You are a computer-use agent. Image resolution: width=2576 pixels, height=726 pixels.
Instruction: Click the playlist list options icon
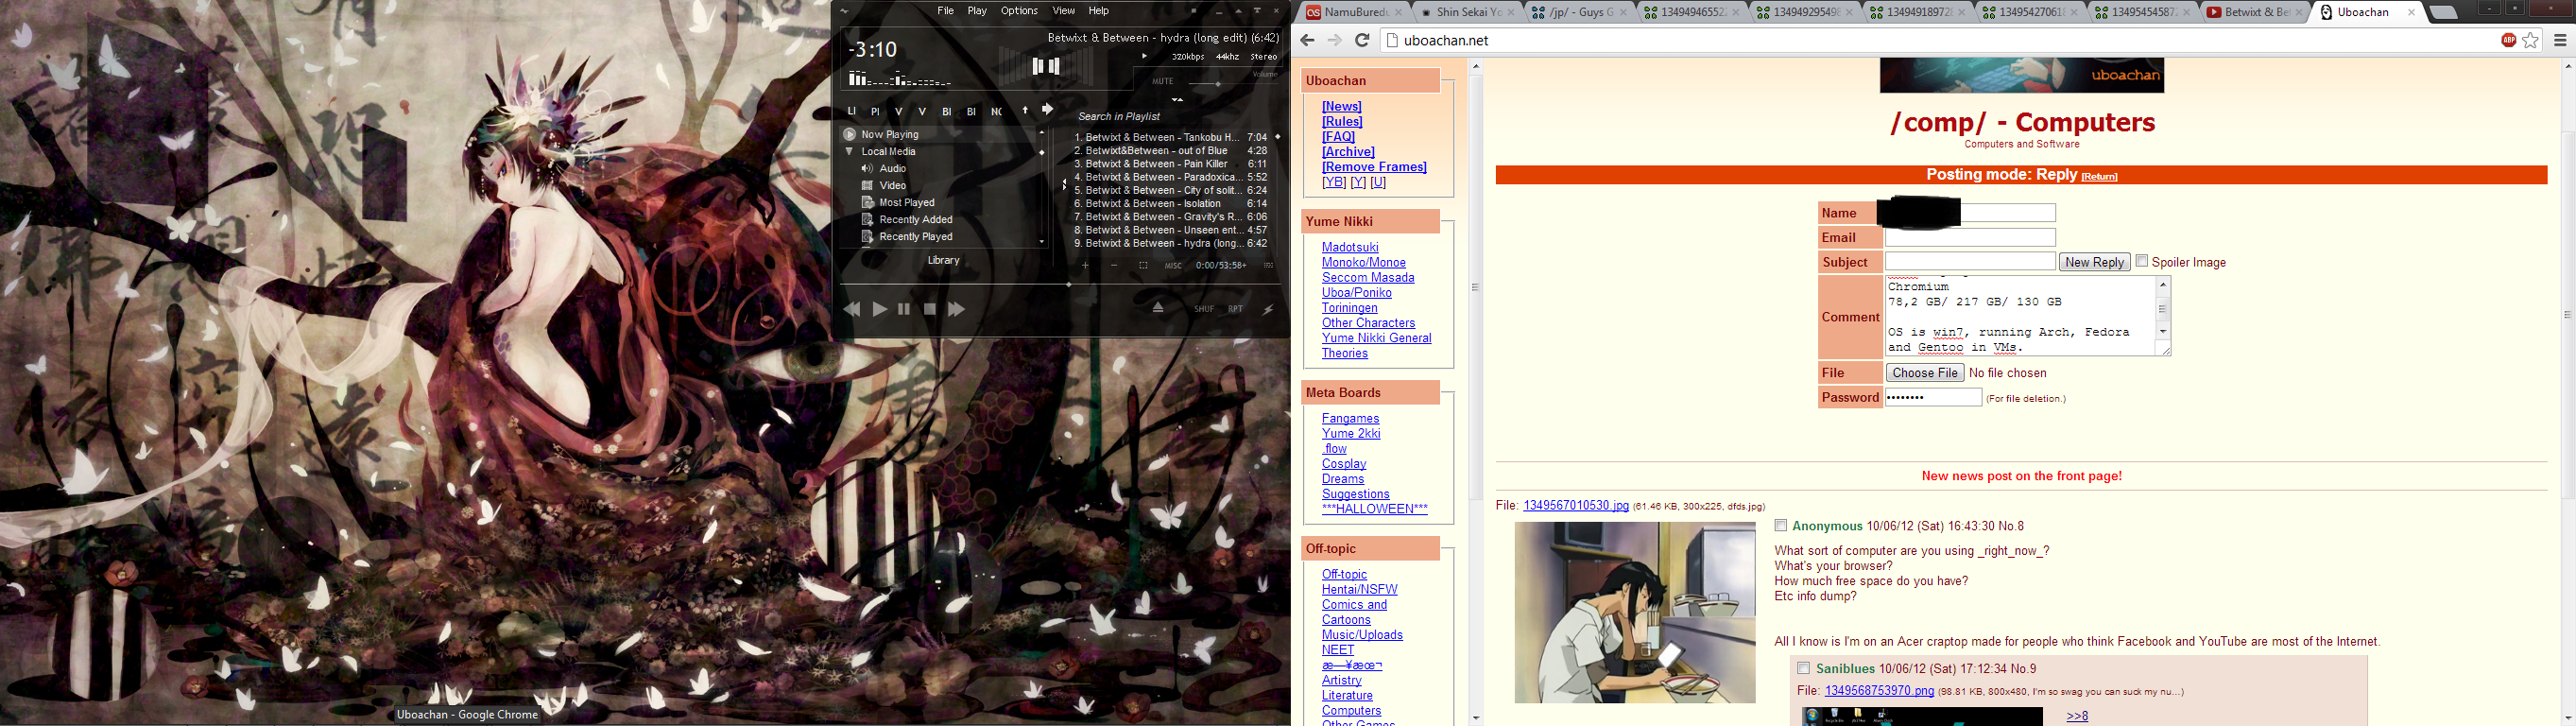tap(1268, 266)
